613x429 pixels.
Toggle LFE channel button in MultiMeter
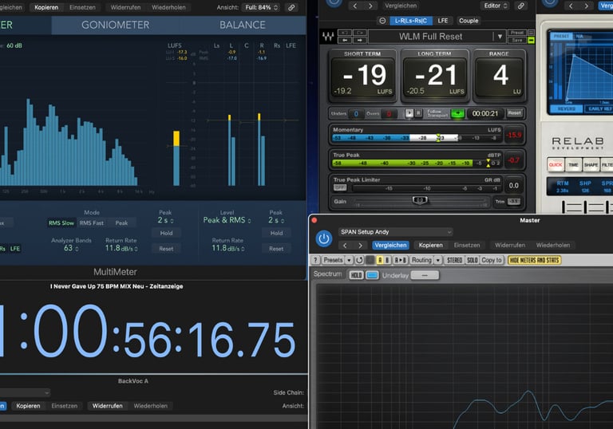coord(15,249)
